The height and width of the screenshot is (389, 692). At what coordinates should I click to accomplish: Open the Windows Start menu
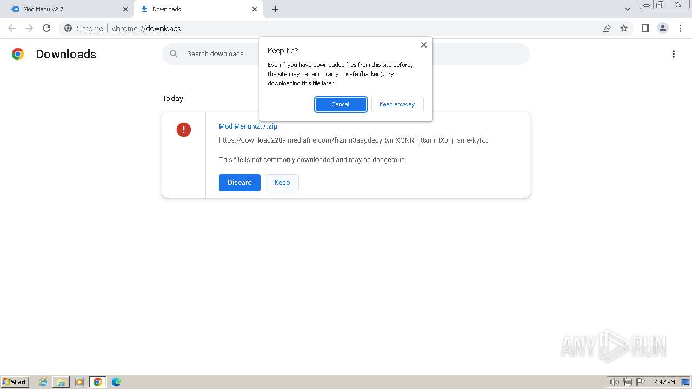tap(15, 381)
